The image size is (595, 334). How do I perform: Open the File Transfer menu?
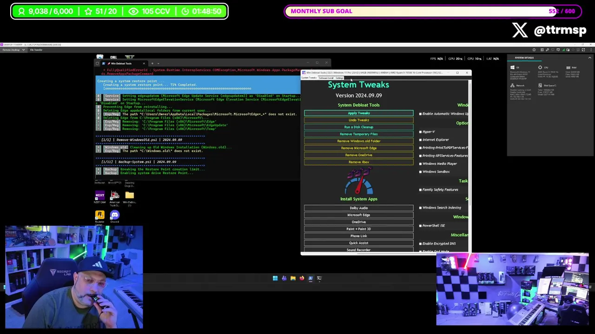[x=36, y=50]
